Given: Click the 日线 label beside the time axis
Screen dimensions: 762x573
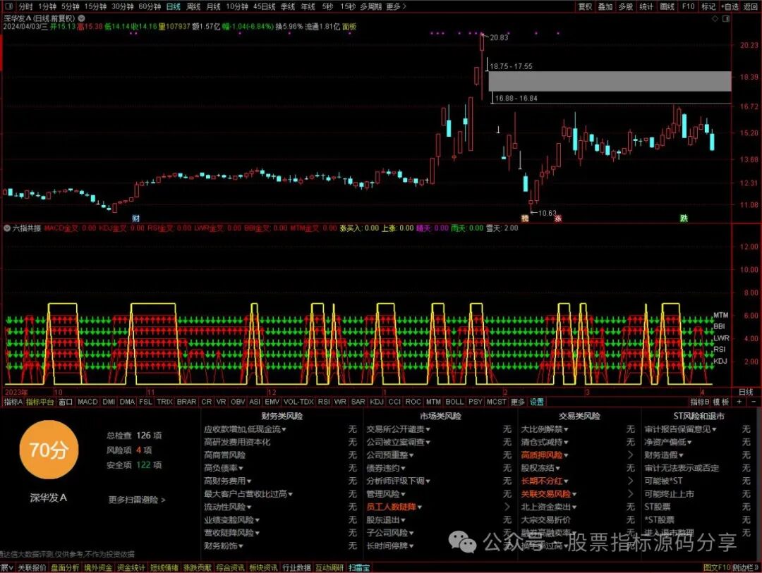Looking at the screenshot, I should click(746, 392).
